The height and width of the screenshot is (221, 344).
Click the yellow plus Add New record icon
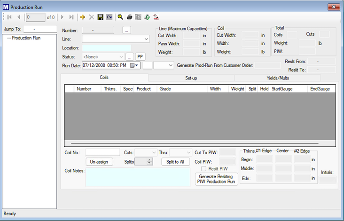click(x=83, y=17)
